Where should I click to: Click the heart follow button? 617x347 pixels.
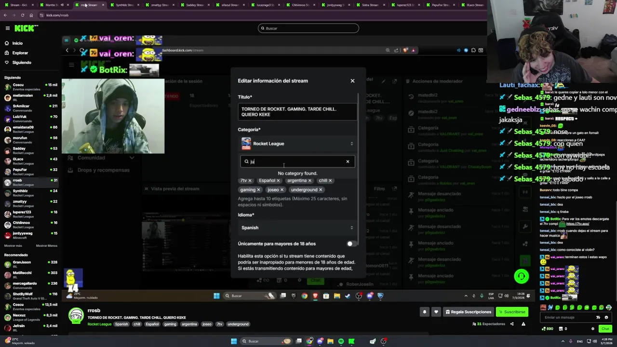(436, 312)
